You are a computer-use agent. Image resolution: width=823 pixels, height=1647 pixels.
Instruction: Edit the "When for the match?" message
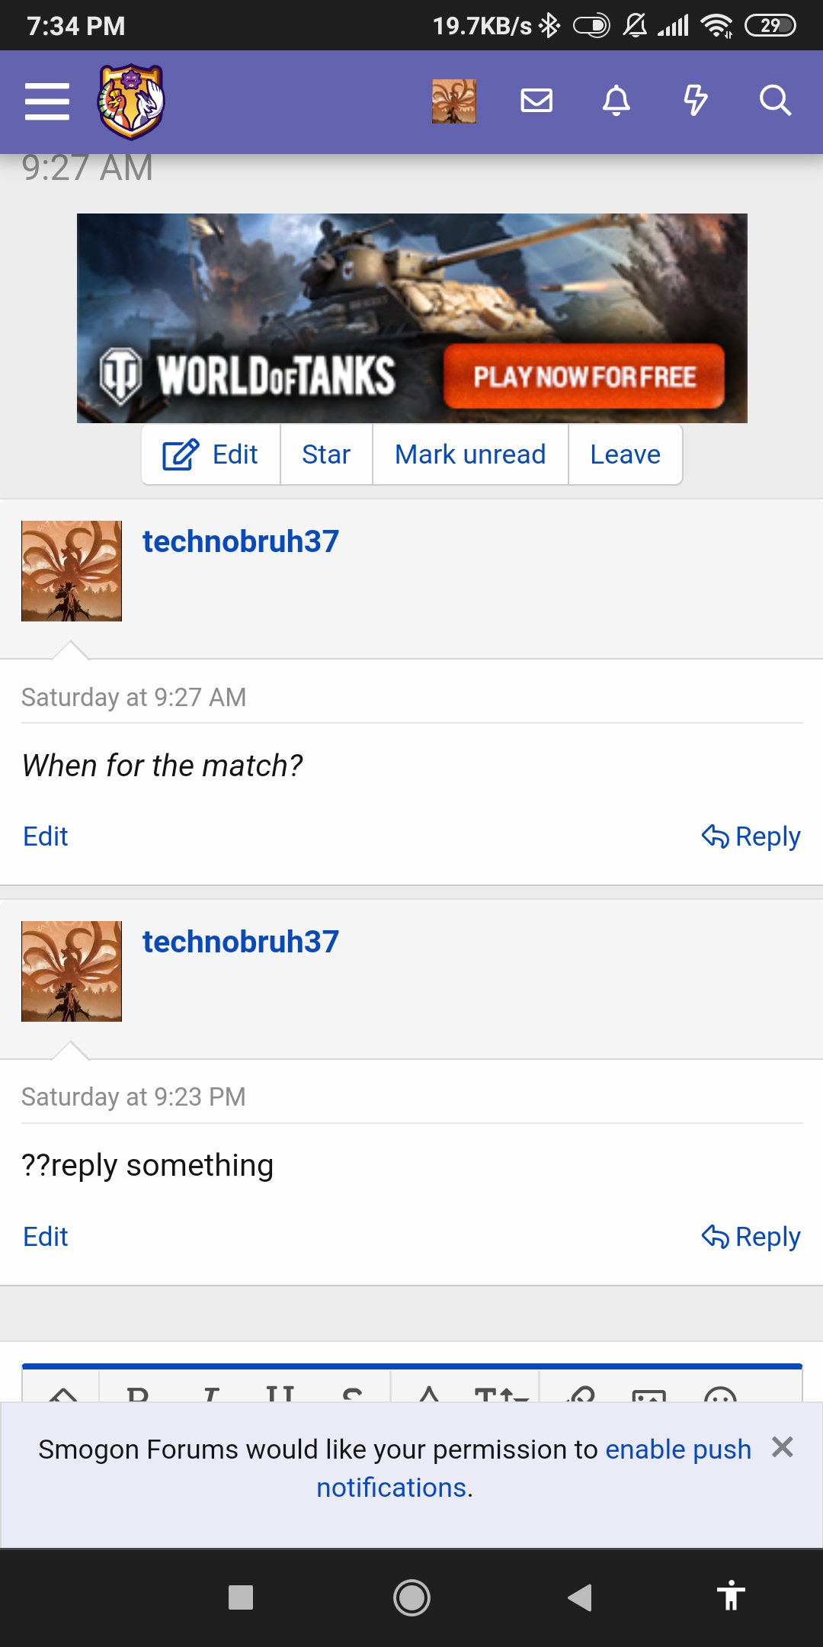click(x=46, y=836)
